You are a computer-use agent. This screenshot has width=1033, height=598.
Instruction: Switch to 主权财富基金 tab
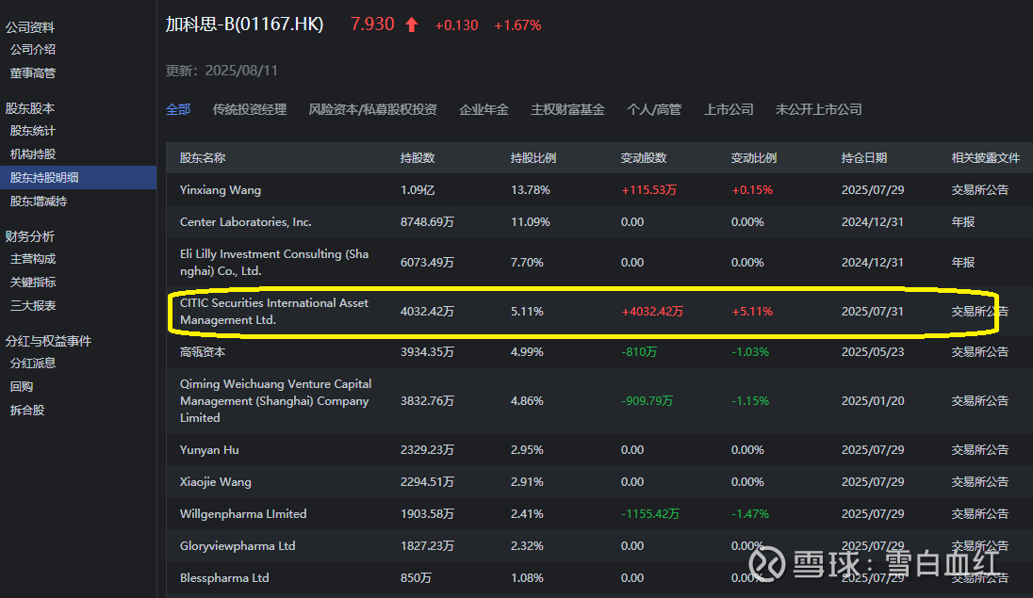567,109
